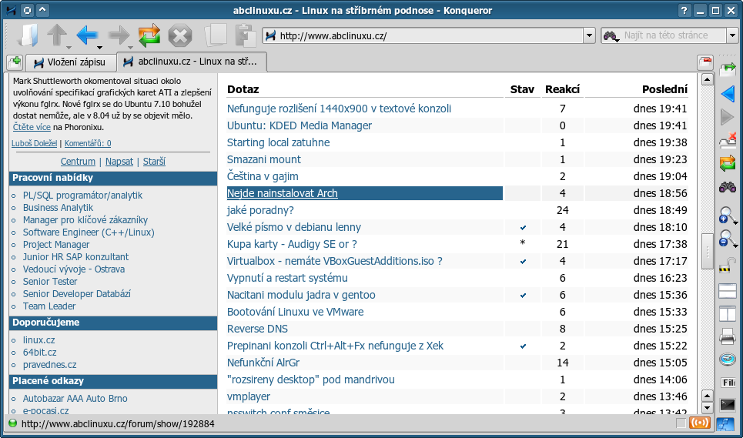Select the orange RSS feed status bar icon
The image size is (743, 438).
click(x=701, y=423)
